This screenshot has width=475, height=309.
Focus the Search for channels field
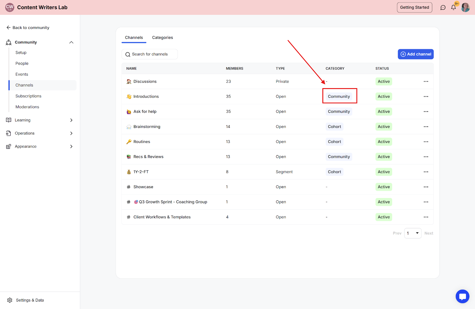pos(150,54)
